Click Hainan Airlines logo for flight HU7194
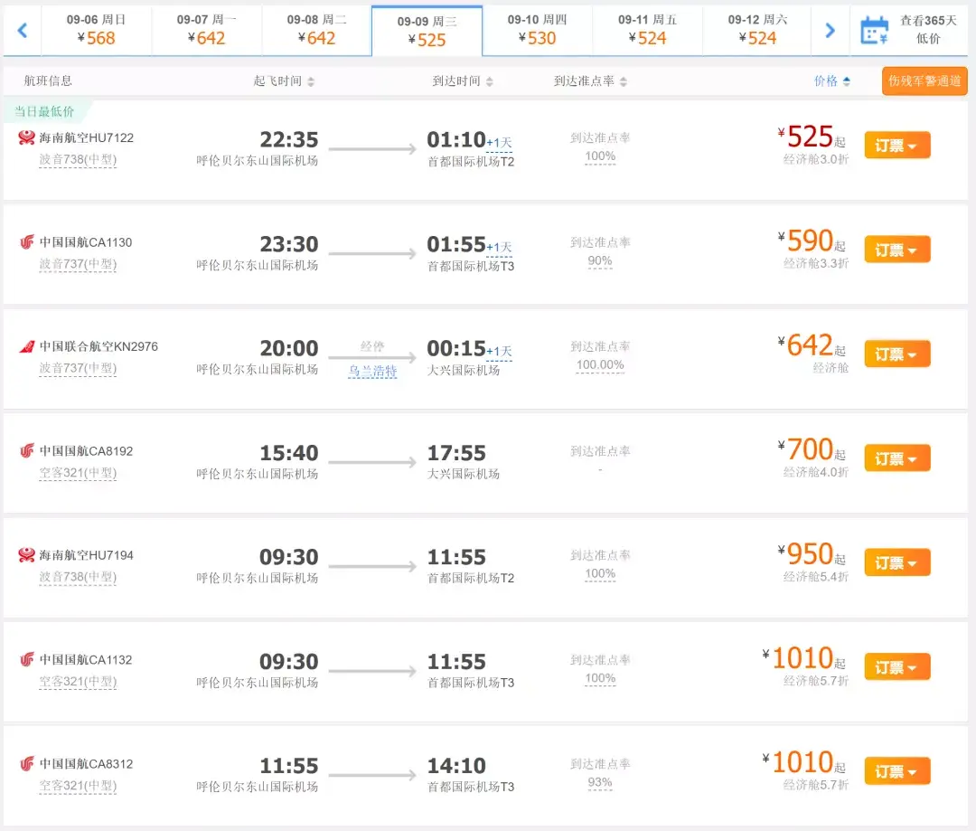This screenshot has width=976, height=831. click(26, 555)
